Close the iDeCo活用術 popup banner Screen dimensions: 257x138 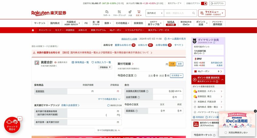pyautogui.click(x=255, y=111)
